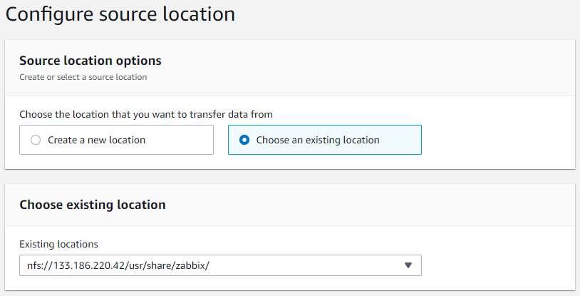Select the 'Choose an existing location' radio button
Image resolution: width=580 pixels, height=296 pixels.
click(x=244, y=140)
